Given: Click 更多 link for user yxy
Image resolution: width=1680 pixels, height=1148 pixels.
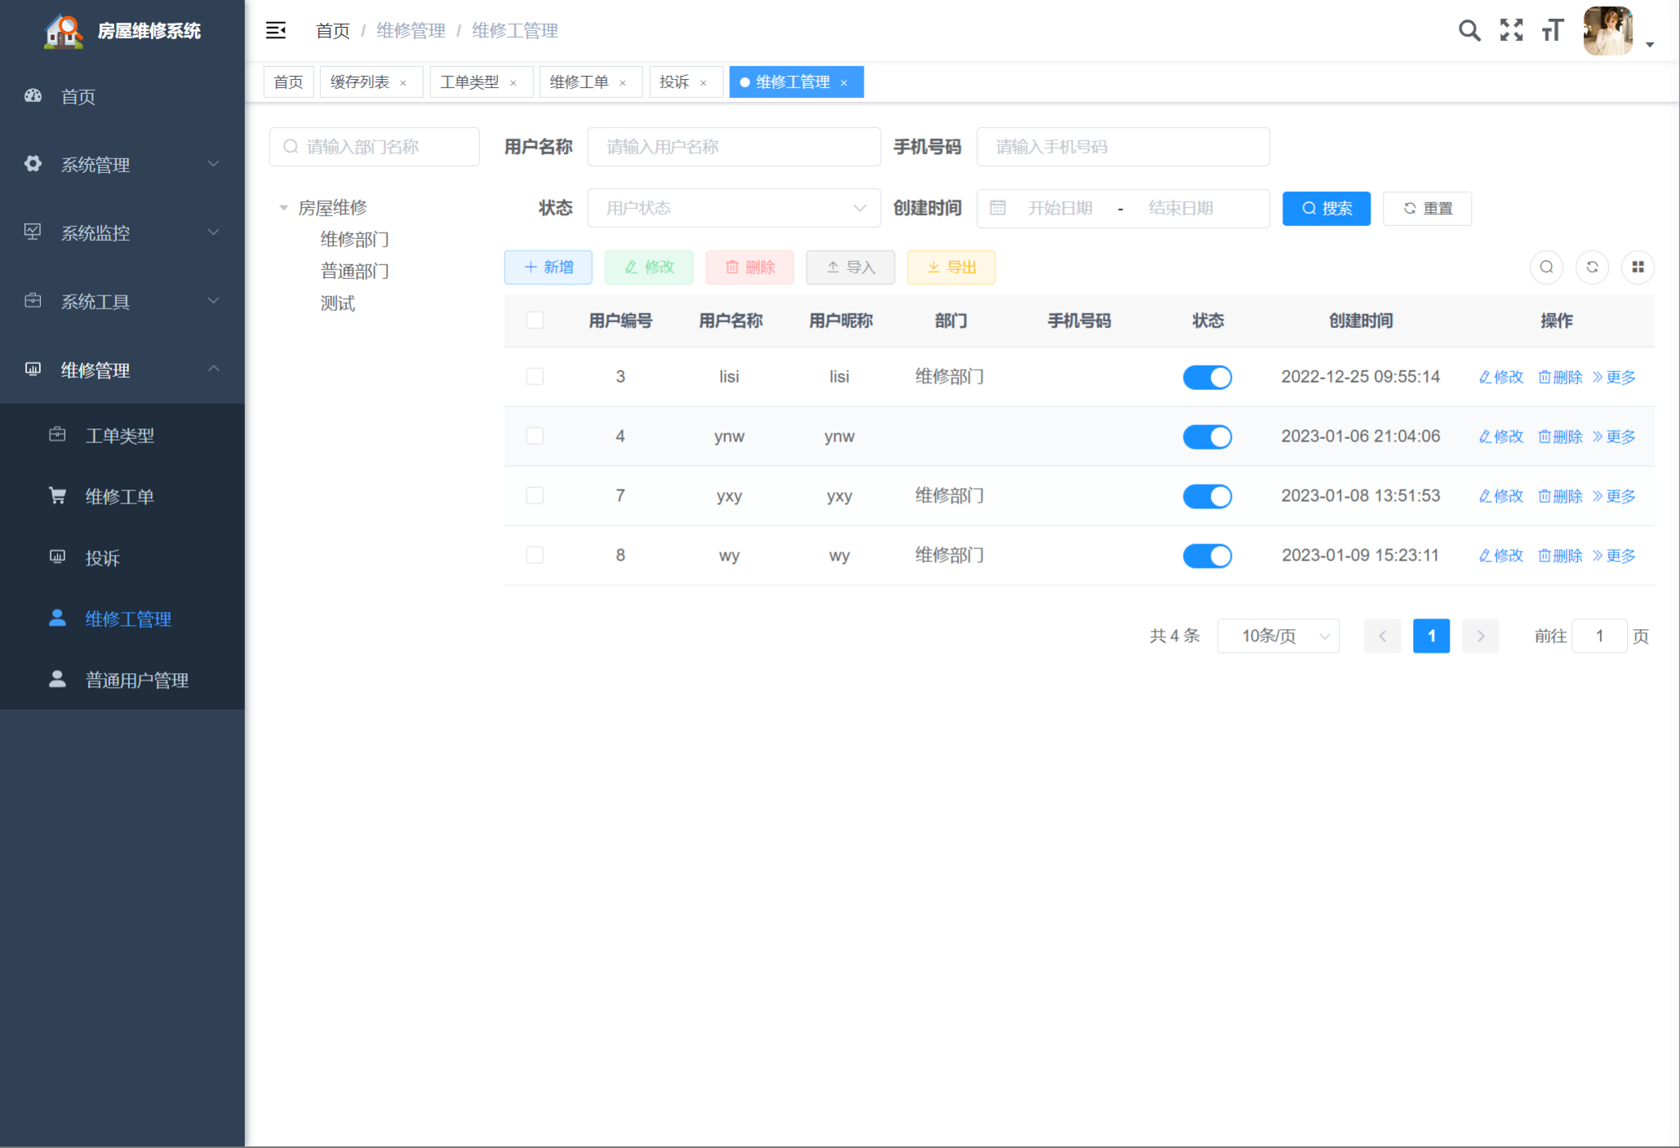Looking at the screenshot, I should tap(1614, 496).
